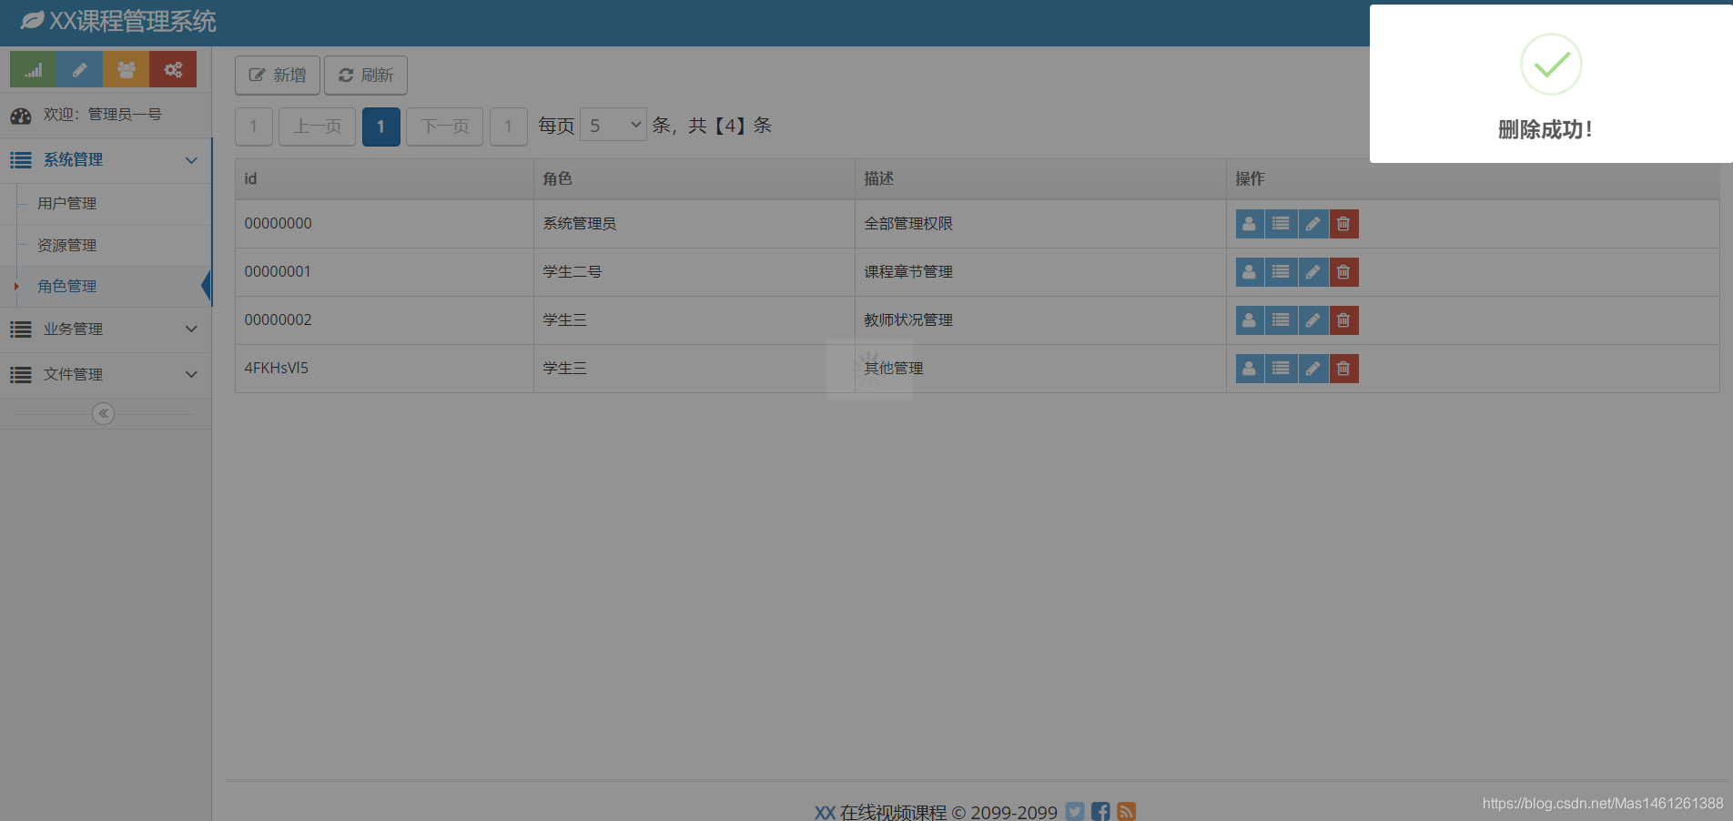
Task: Open the per-page count dropdown
Action: 613,126
